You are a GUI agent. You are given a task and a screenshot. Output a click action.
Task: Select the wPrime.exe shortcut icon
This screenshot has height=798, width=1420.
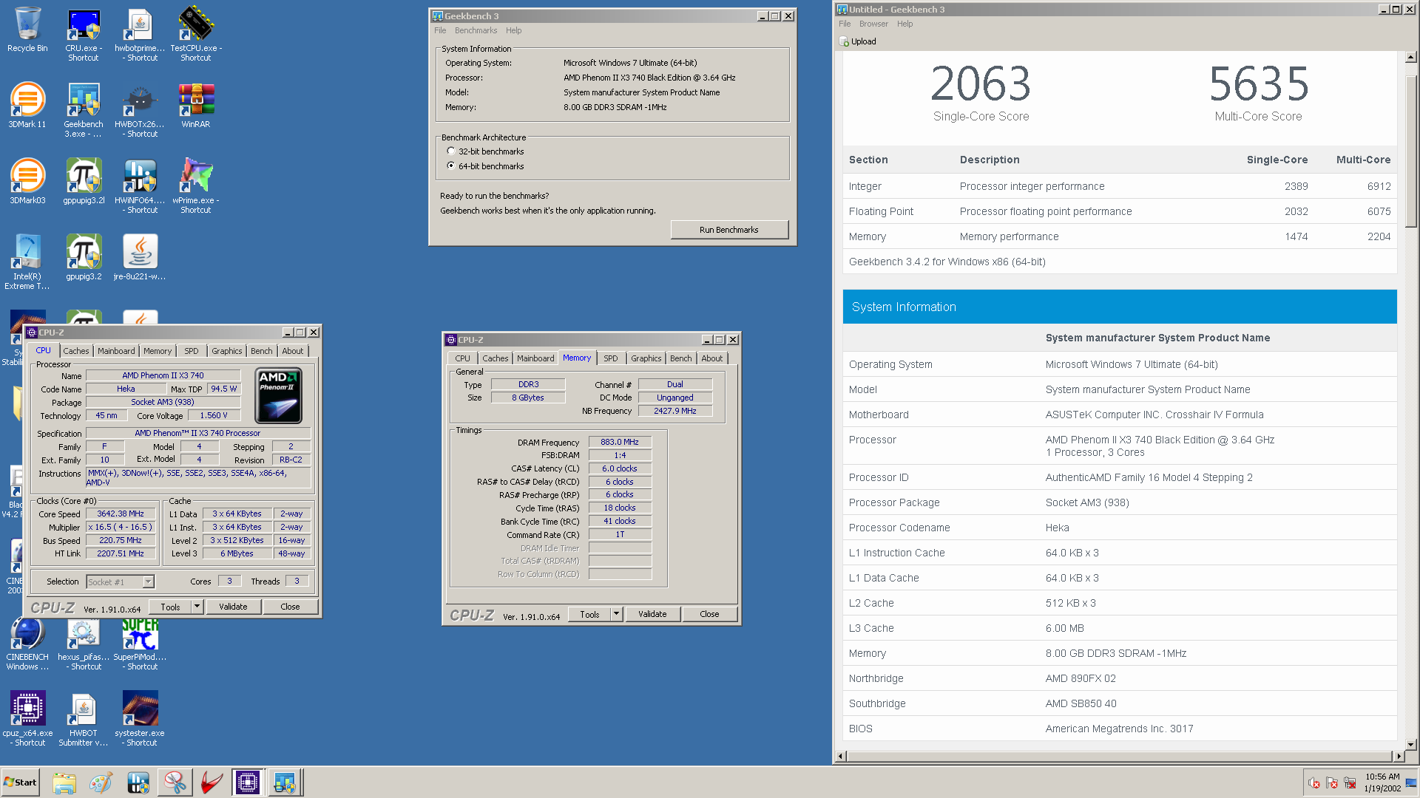[196, 186]
